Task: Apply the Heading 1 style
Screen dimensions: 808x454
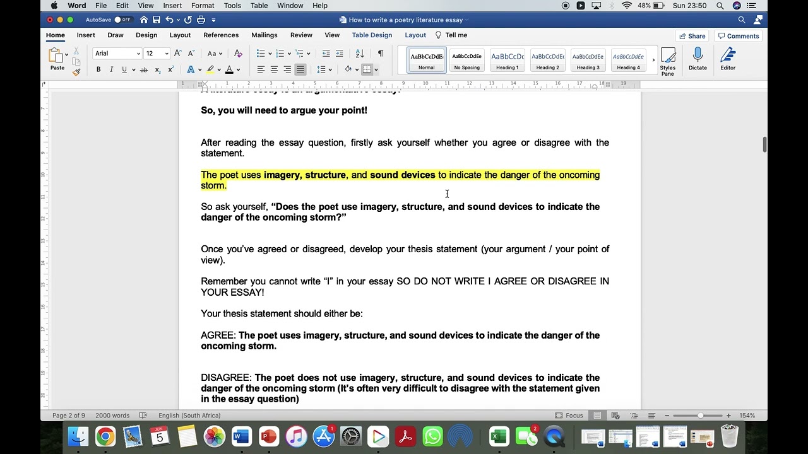Action: tap(507, 61)
